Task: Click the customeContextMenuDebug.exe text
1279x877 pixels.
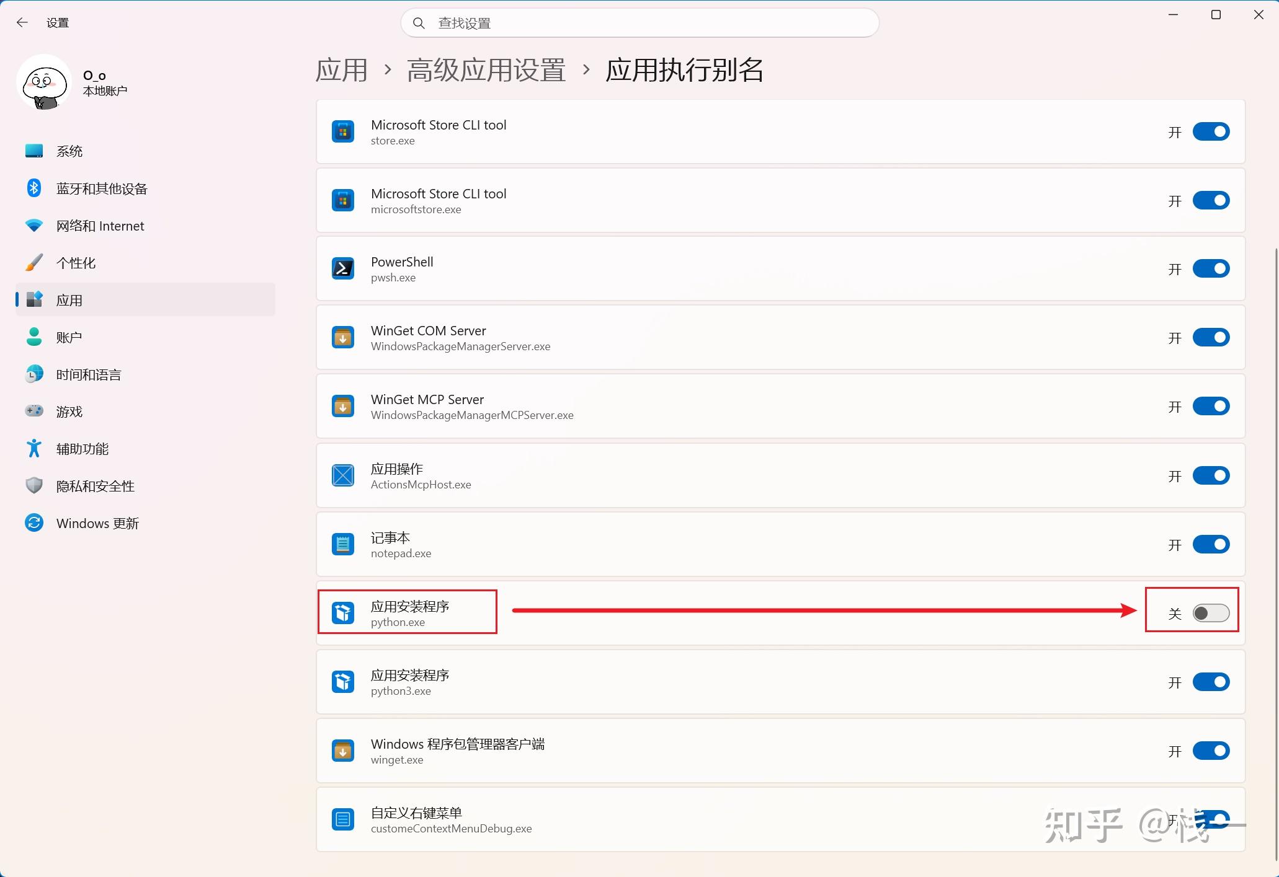Action: point(451,829)
